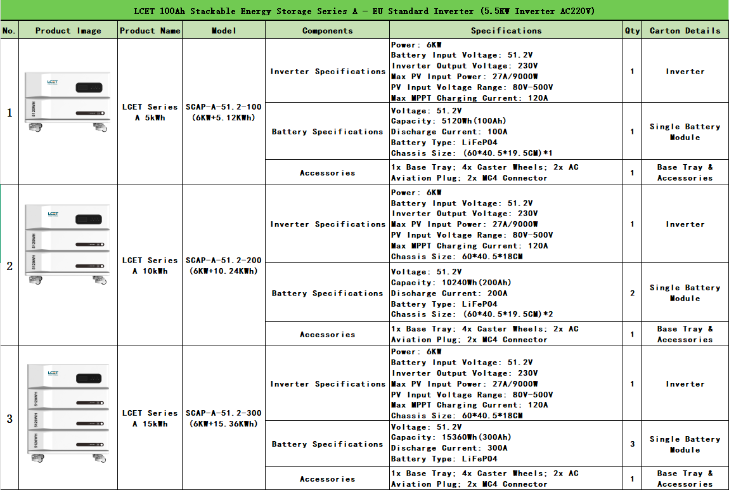
Task: Select 'Inverter Specifications' in the 5kWh row
Action: click(328, 72)
